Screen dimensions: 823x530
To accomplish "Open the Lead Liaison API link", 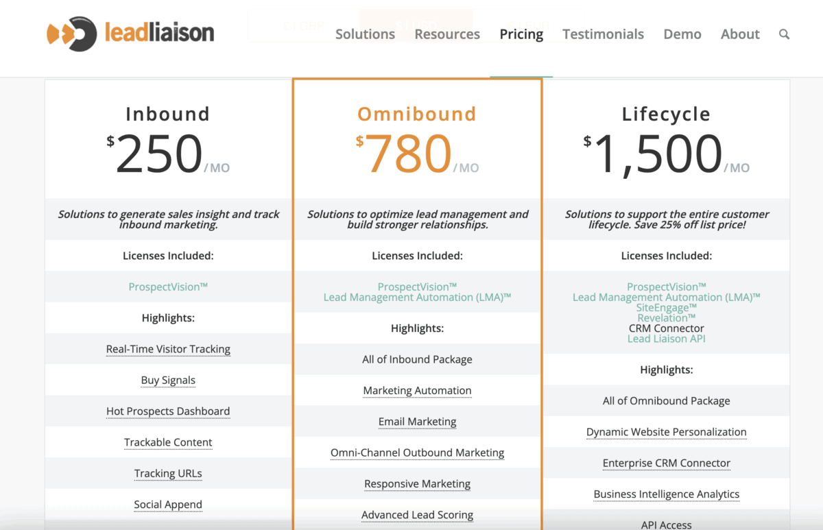I will tap(666, 338).
